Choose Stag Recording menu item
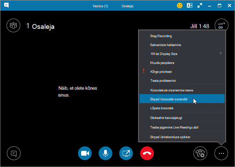The height and width of the screenshot is (167, 235). pyautogui.click(x=182, y=36)
